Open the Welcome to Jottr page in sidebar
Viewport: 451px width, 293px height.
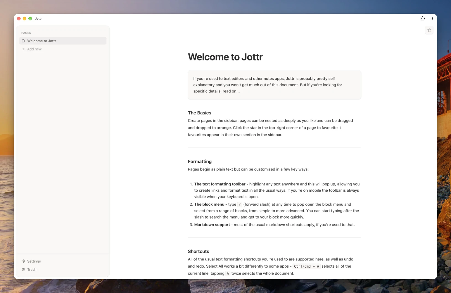click(63, 41)
